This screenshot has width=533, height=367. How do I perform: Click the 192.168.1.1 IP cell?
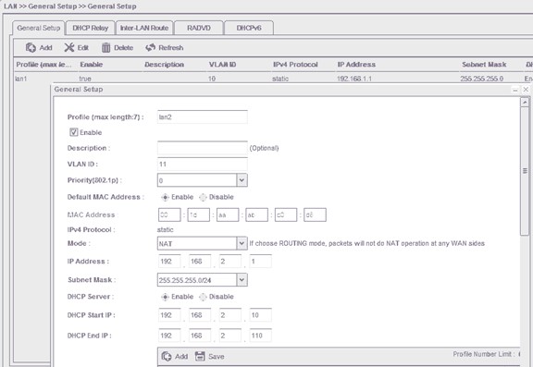click(x=354, y=79)
